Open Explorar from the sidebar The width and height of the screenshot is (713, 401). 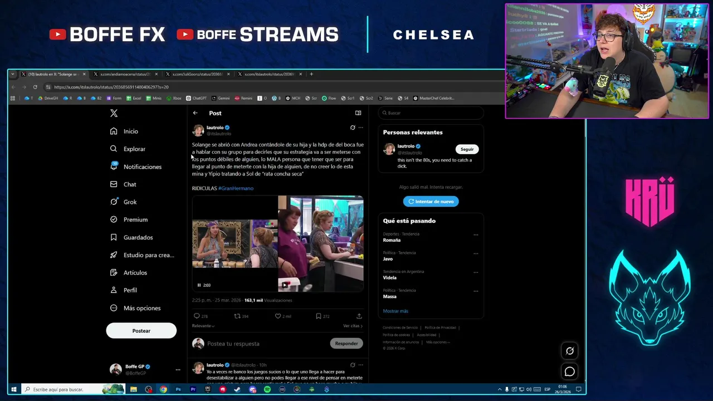(x=128, y=149)
